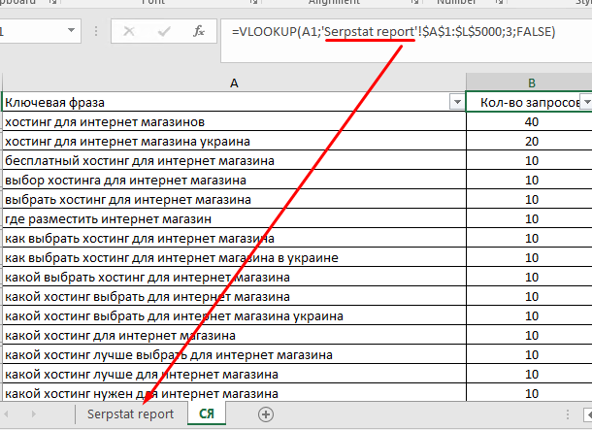Select header cell Кол-во запросов
Viewport: 592px width, 430px height.
click(529, 102)
